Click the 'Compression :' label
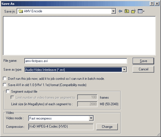The image size is (161, 137). pos(15,127)
